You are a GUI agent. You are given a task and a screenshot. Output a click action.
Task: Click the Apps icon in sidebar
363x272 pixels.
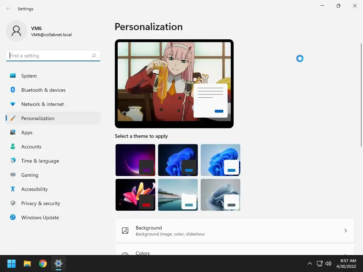click(13, 132)
